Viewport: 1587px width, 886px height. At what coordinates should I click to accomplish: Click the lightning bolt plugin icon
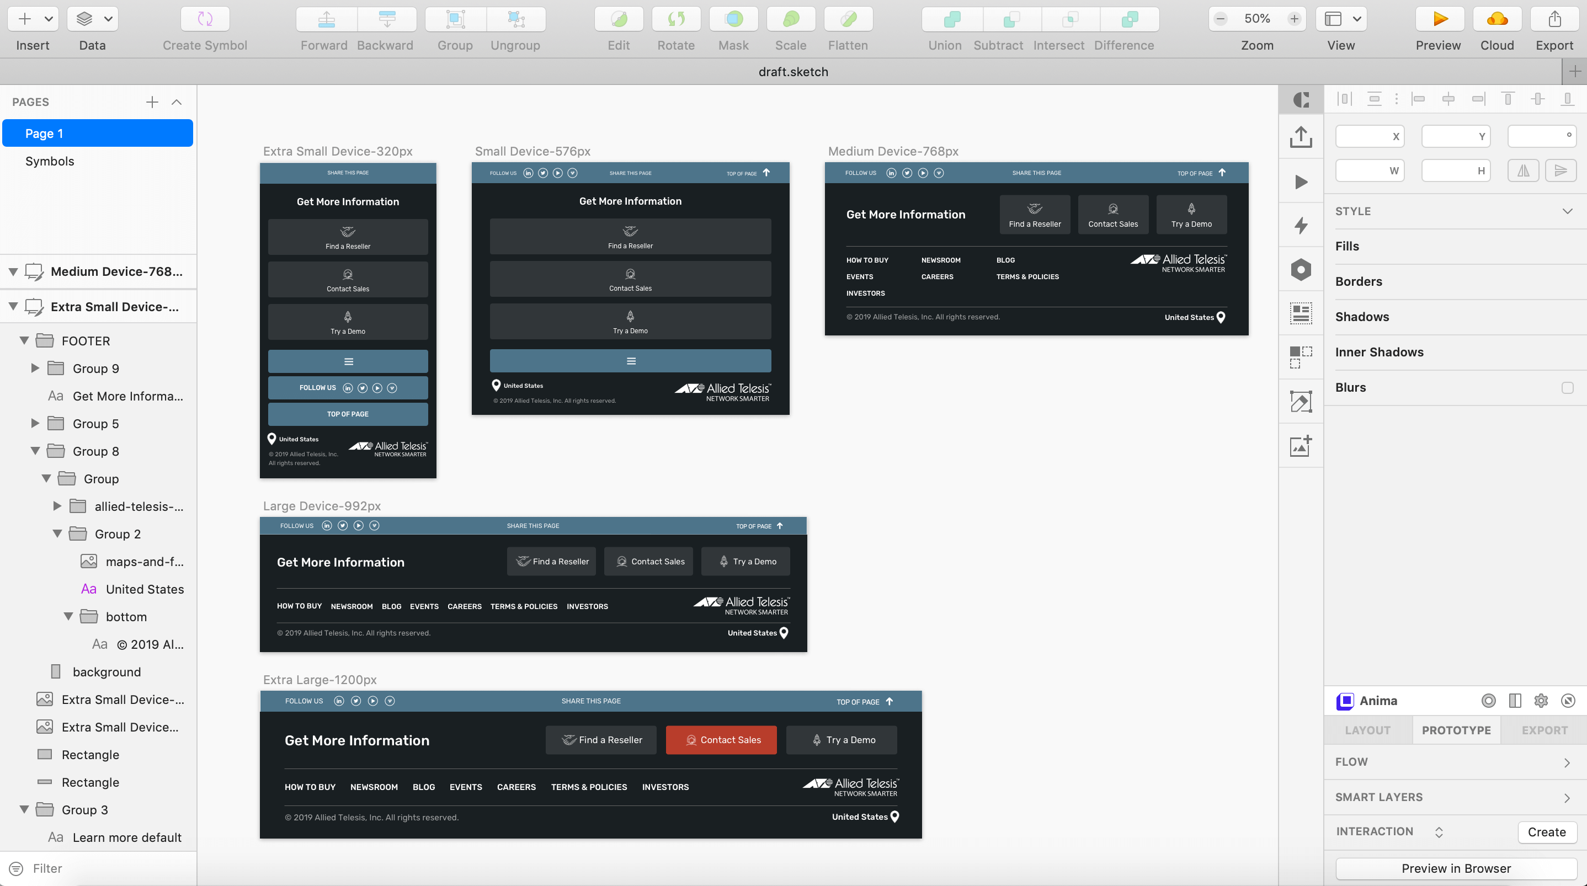click(x=1301, y=226)
